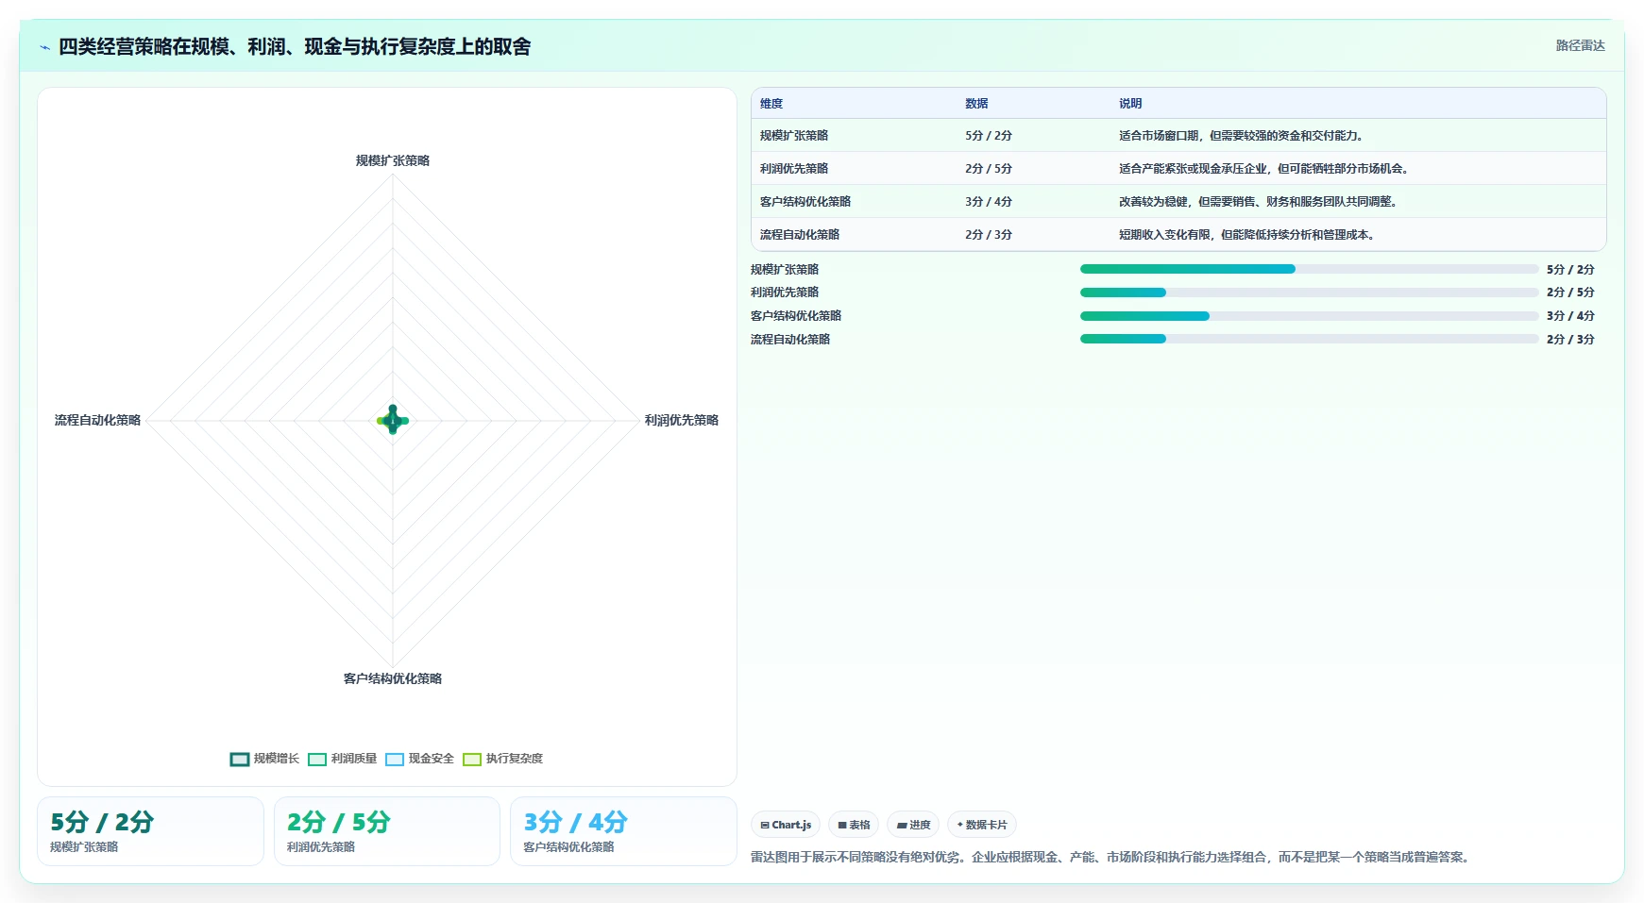This screenshot has height=903, width=1644.
Task: Click the 数据 column header
Action: click(976, 104)
